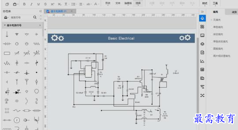Click the IC chip in circuit diagram

88,71
